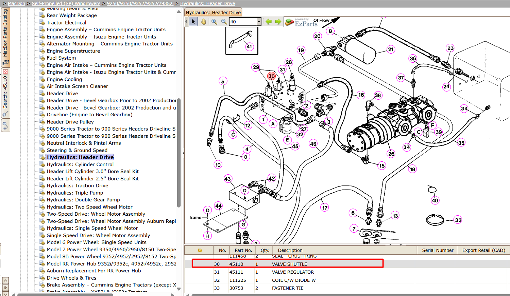Go to next page with green right arrow
Viewport: 510px width, 296px height.
click(278, 22)
